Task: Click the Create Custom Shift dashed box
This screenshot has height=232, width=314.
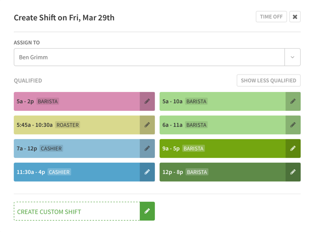Action: [x=77, y=211]
